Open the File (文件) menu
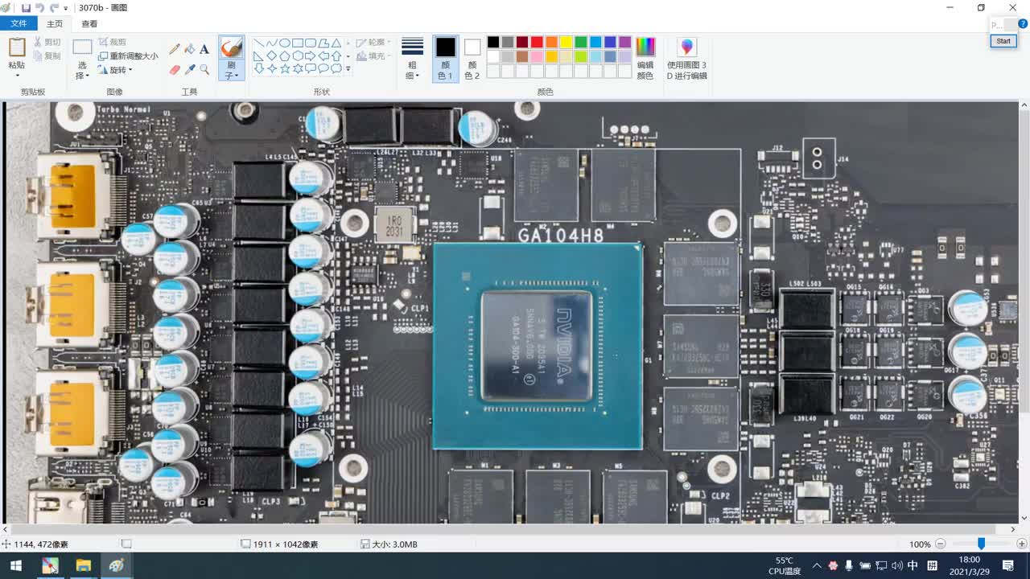This screenshot has width=1030, height=579. [19, 24]
